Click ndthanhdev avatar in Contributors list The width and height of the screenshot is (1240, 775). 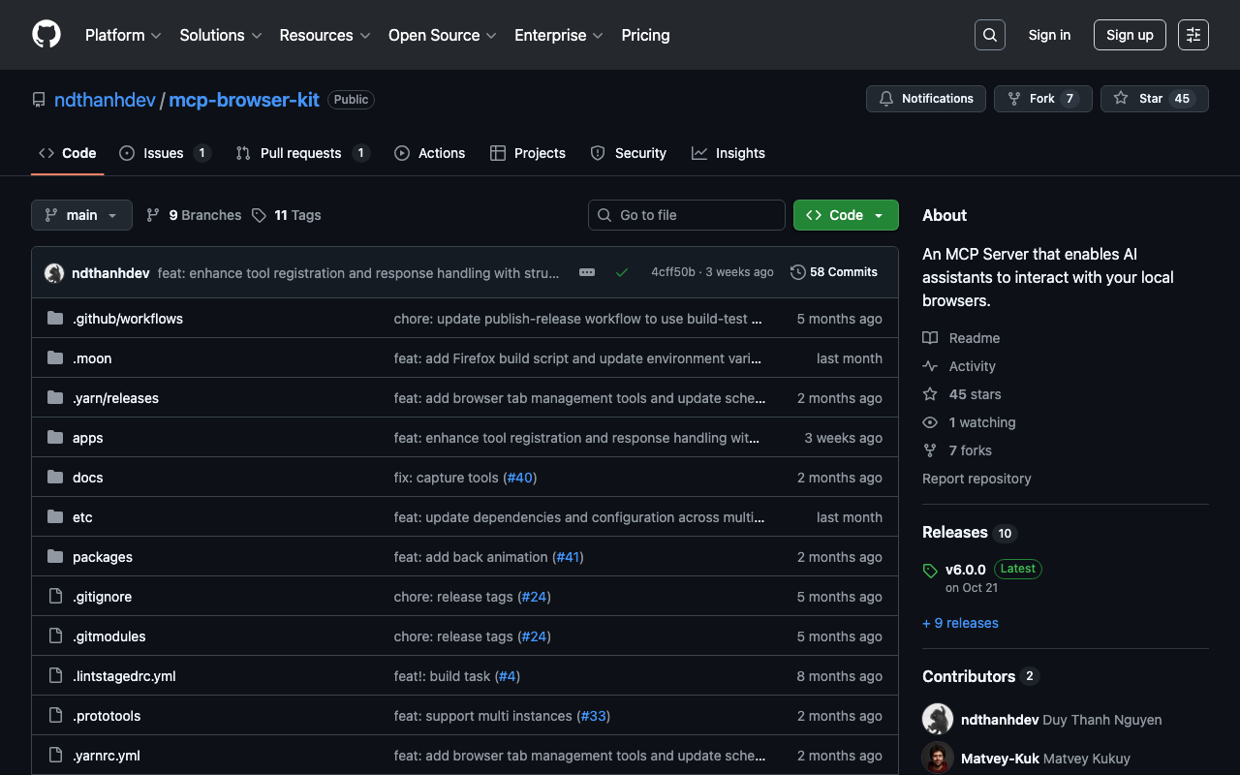point(938,719)
